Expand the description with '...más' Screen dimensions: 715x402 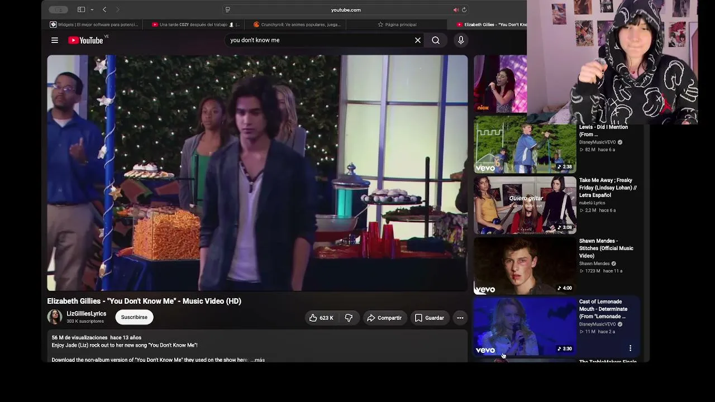pyautogui.click(x=258, y=360)
